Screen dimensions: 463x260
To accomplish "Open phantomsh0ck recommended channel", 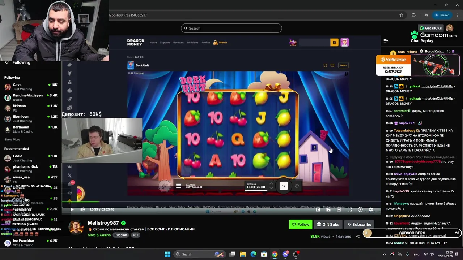I will click(31, 169).
